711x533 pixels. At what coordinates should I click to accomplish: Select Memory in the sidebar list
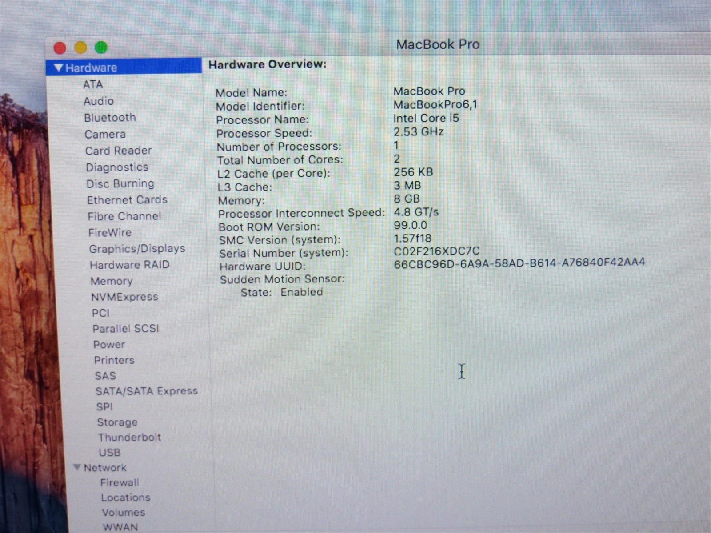click(112, 281)
